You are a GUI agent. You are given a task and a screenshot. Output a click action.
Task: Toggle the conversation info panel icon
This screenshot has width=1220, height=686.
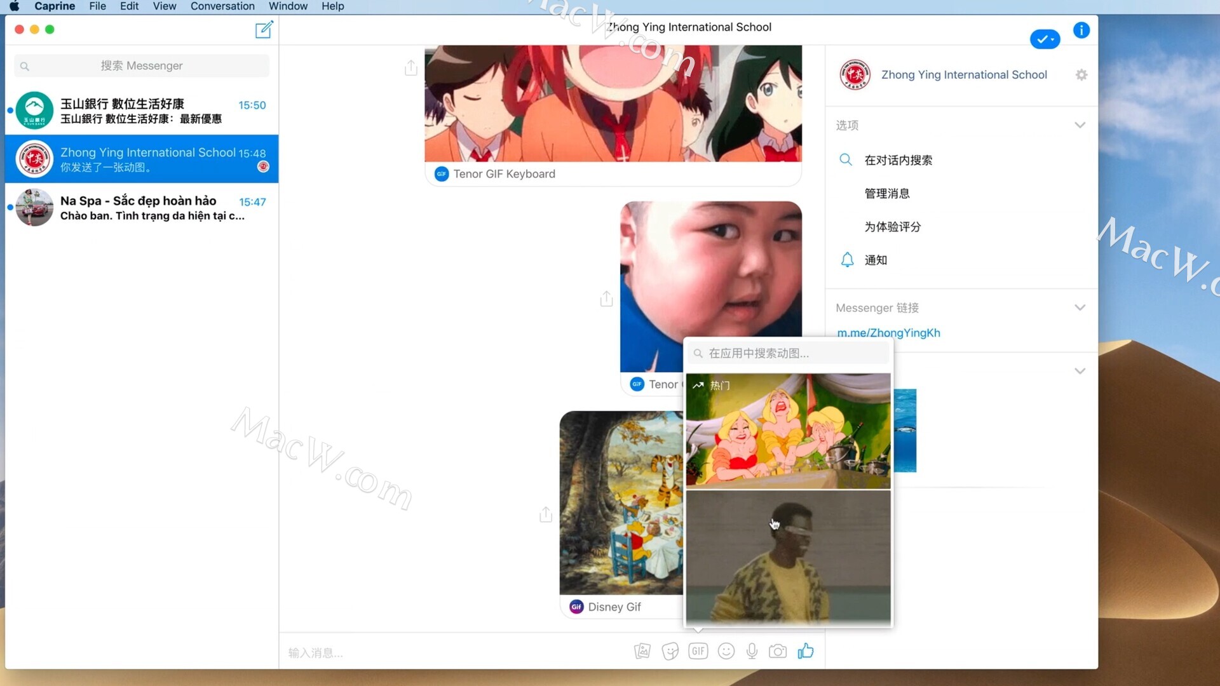pos(1081,30)
